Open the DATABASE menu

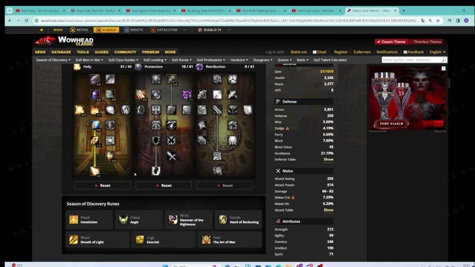click(x=61, y=52)
